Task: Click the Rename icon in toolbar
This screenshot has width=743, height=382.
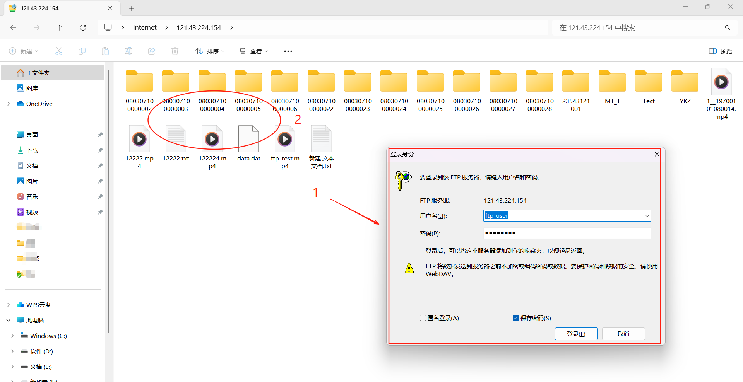Action: pyautogui.click(x=128, y=51)
